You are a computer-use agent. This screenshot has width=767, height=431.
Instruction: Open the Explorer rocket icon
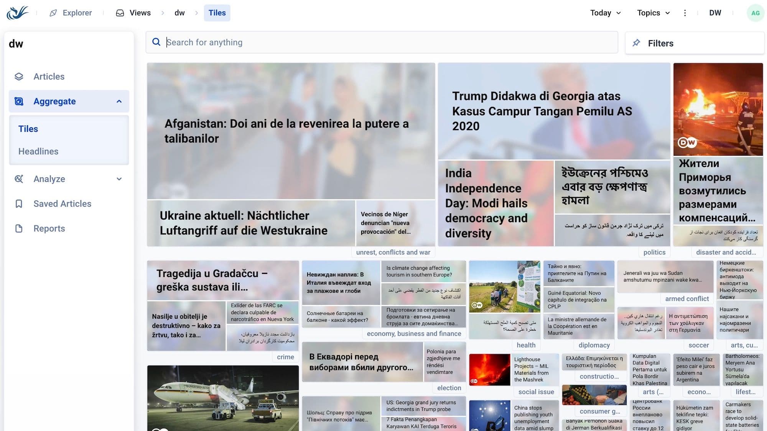click(x=53, y=13)
